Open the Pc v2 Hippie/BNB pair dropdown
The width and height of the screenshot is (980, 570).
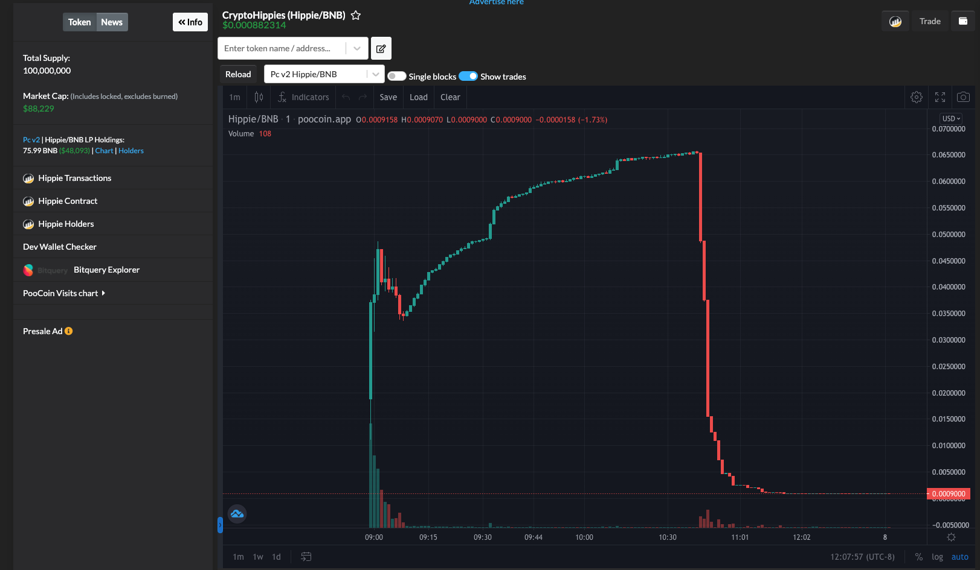324,74
